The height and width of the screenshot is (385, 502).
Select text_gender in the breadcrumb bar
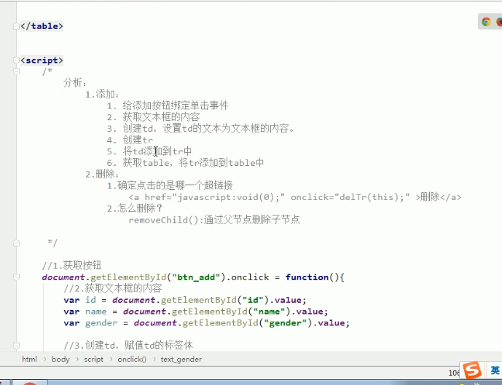coord(181,359)
